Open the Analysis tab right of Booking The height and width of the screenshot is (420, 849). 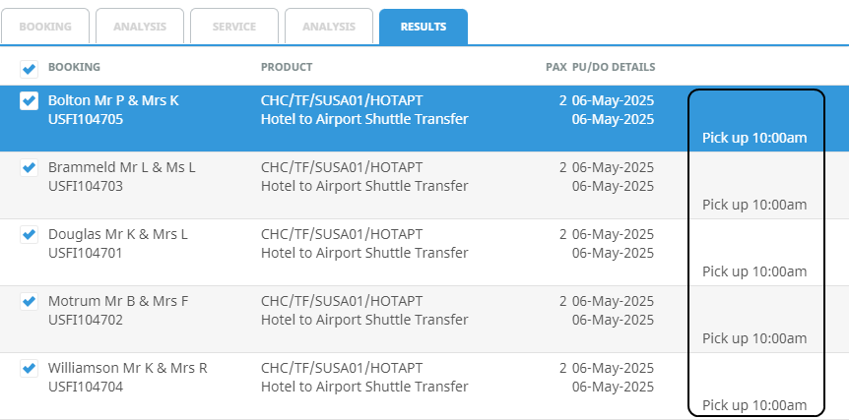(139, 27)
